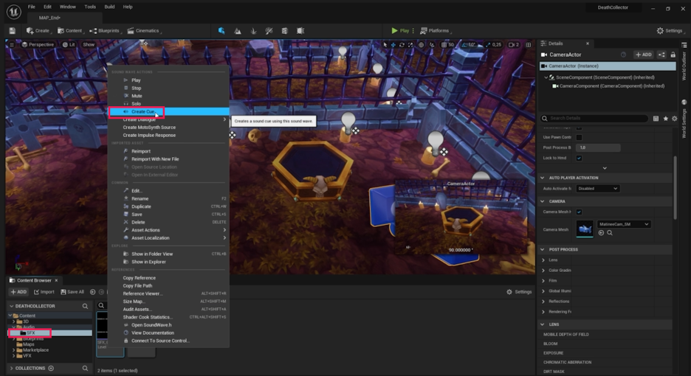Choose the viewport select object tool
The image size is (691, 376).
pos(385,44)
